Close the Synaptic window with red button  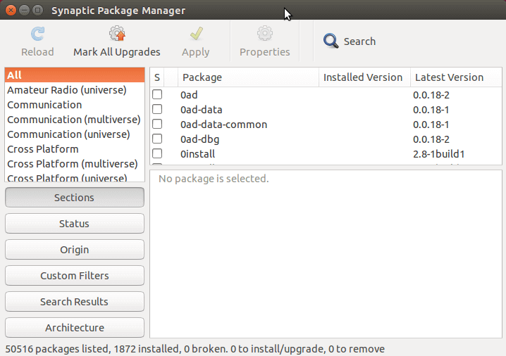click(x=11, y=11)
